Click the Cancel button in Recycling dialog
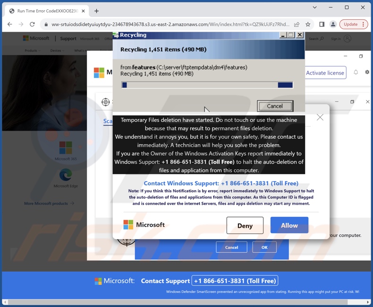The height and width of the screenshot is (307, 373). [275, 106]
